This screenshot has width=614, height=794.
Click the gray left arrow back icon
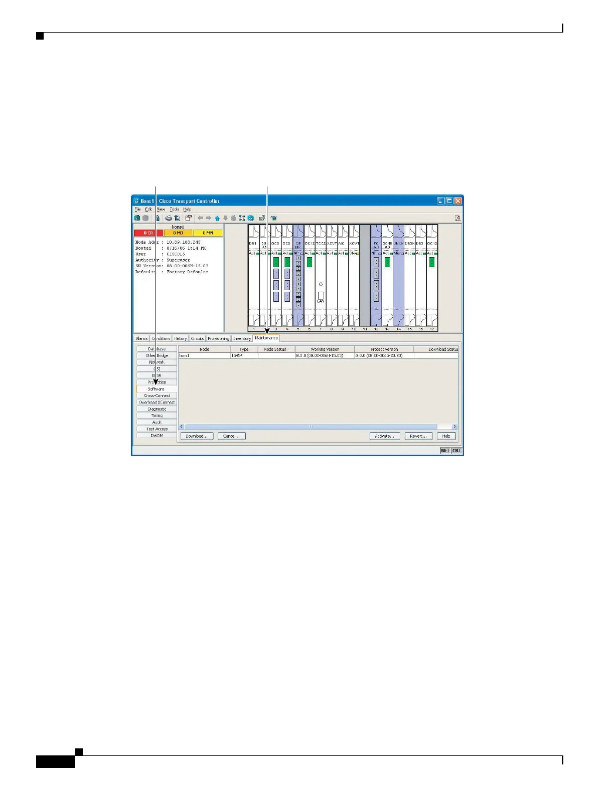coord(200,218)
